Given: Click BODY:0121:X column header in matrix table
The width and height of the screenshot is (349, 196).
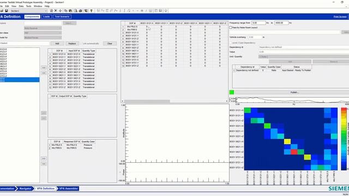Looking at the screenshot, I should [x=147, y=23].
